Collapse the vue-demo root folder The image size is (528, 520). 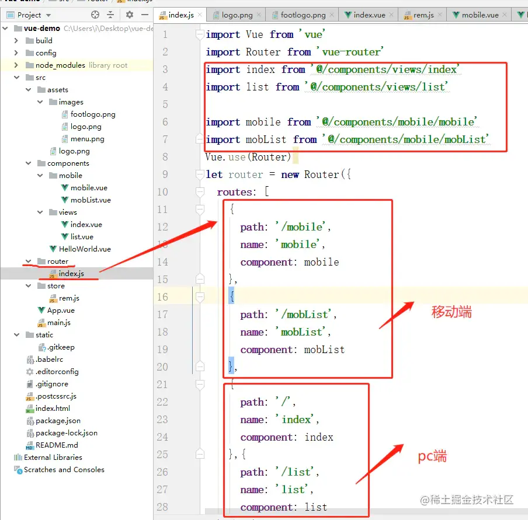point(5,28)
